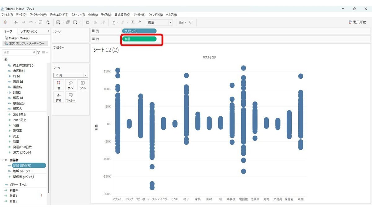Click the show mark labels T icon

coord(133,22)
